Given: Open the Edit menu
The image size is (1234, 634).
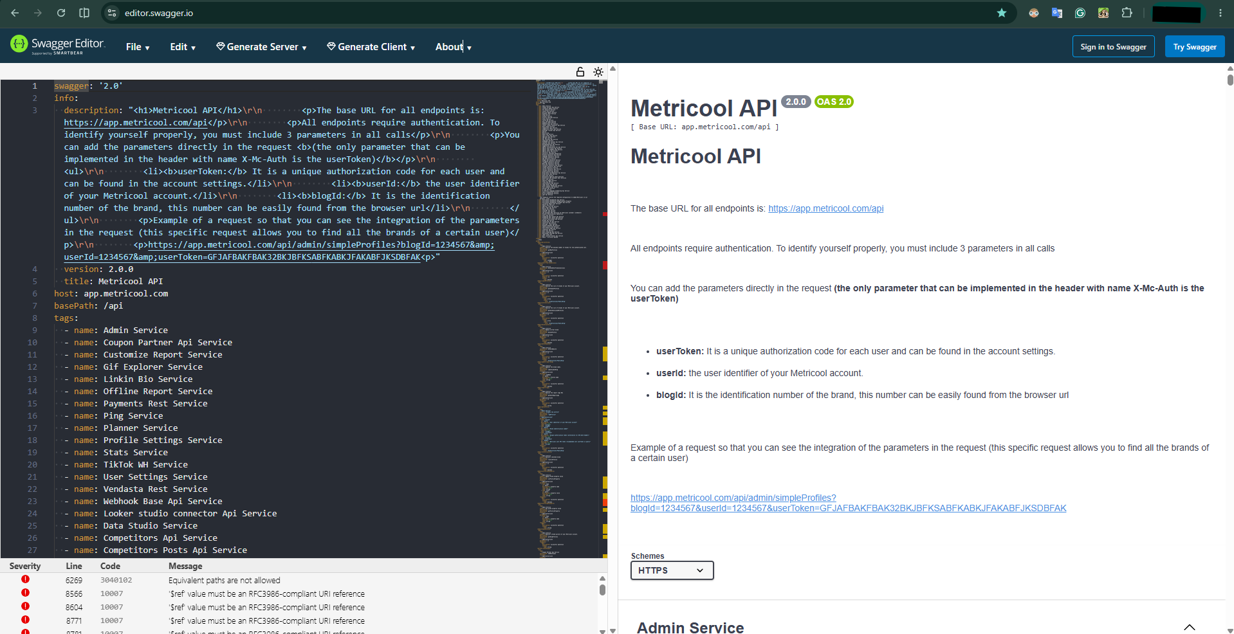Looking at the screenshot, I should [x=183, y=47].
